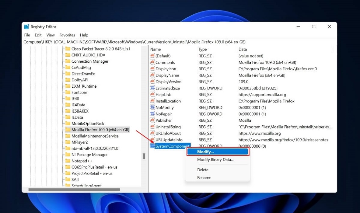The height and width of the screenshot is (213, 360).
Task: Choose Rename from the context menu
Action: [x=204, y=177]
